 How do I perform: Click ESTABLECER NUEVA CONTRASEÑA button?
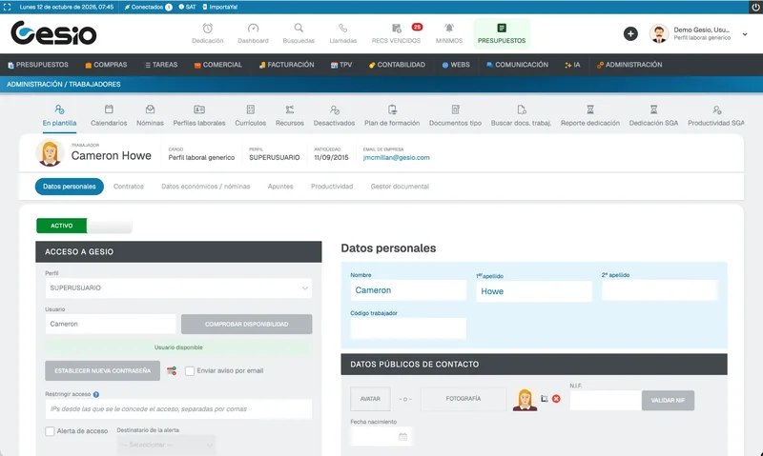tap(103, 371)
